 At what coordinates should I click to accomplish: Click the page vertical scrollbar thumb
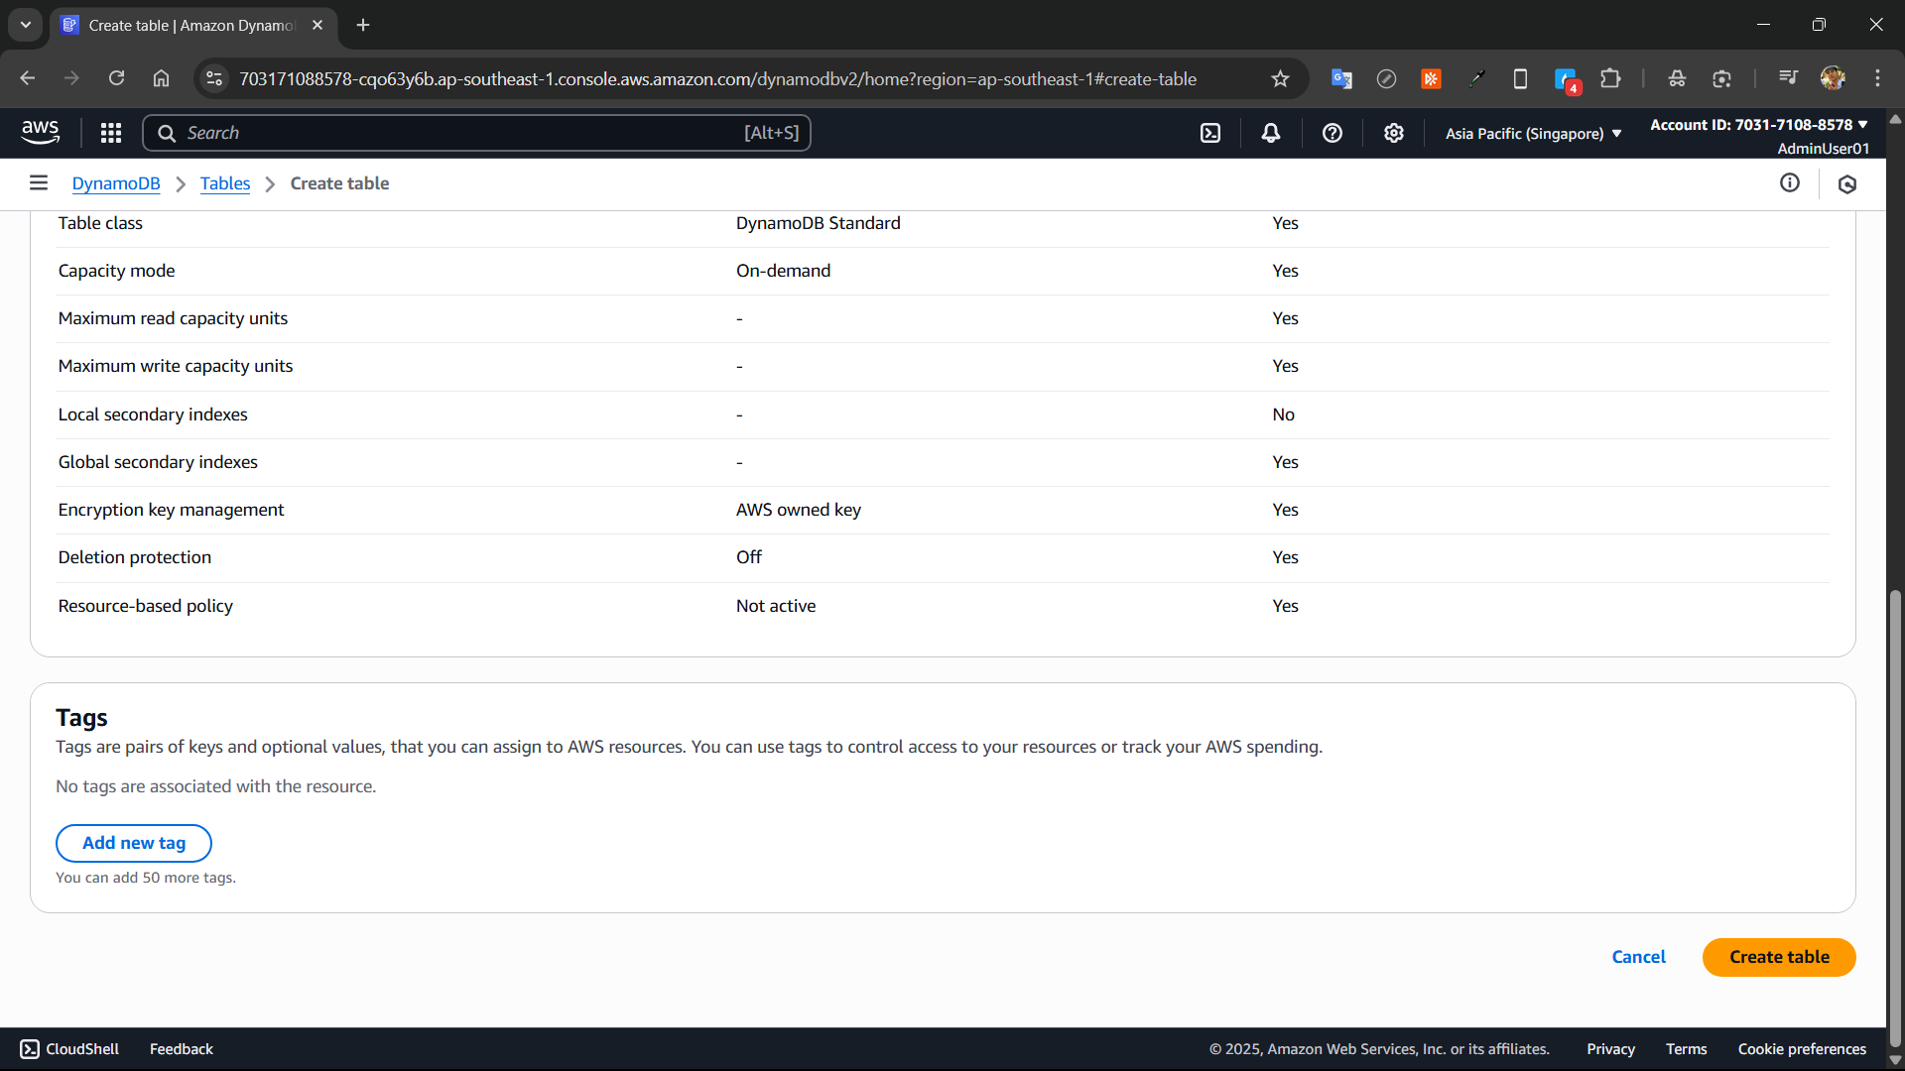tap(1895, 818)
